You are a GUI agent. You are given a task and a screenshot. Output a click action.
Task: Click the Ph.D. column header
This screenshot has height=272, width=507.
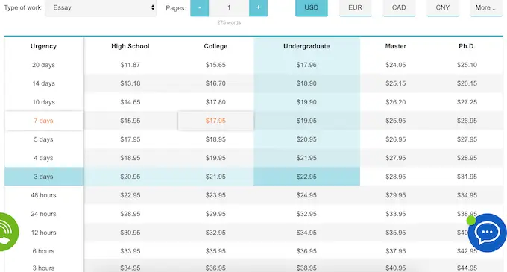tap(467, 46)
